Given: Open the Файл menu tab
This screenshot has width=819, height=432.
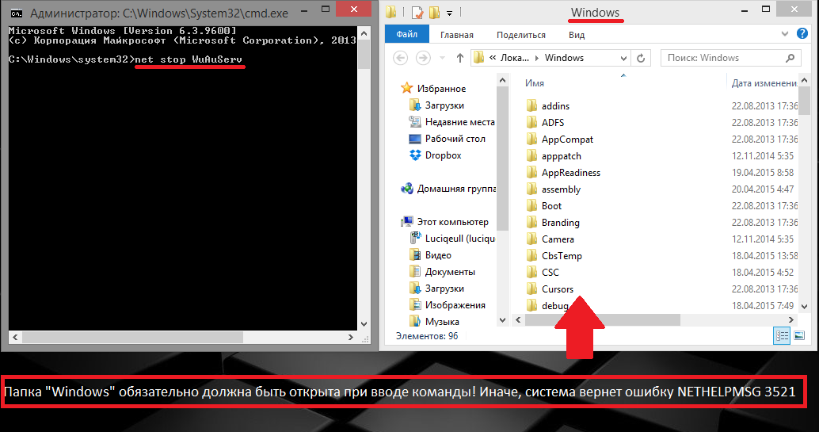Looking at the screenshot, I should tap(406, 35).
